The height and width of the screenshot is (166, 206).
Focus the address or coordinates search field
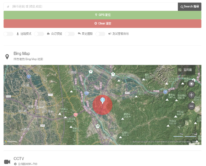point(91,7)
